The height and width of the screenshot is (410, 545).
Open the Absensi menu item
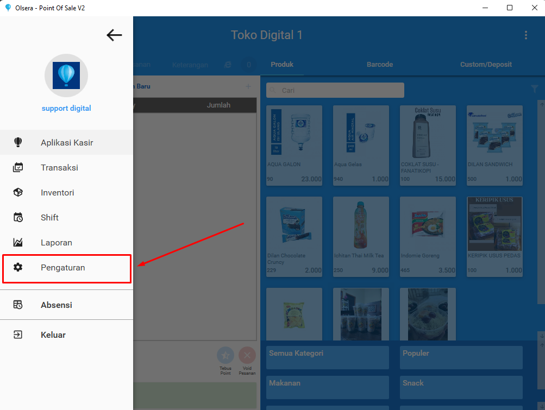click(66, 305)
